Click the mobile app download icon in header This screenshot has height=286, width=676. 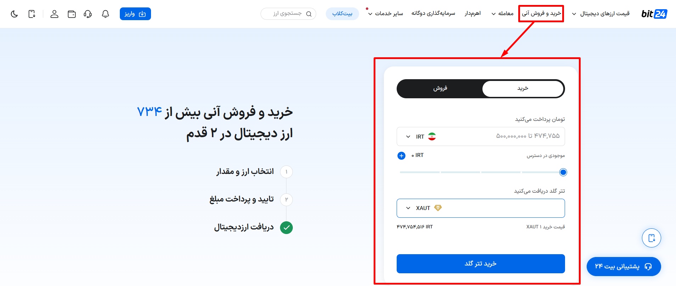click(32, 14)
